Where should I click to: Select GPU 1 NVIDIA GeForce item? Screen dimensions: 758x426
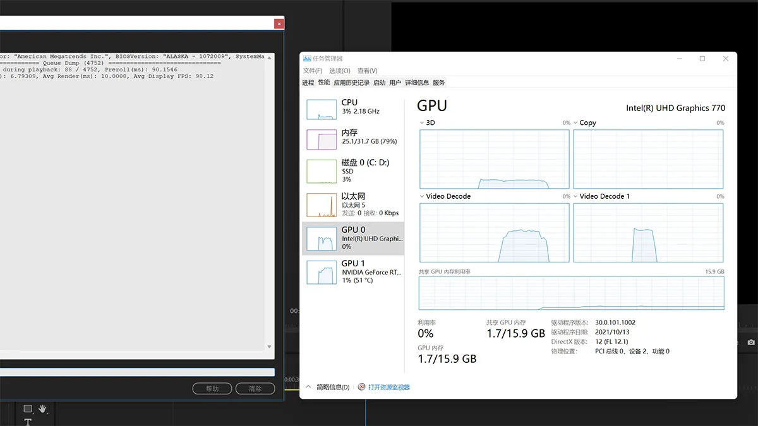[353, 271]
